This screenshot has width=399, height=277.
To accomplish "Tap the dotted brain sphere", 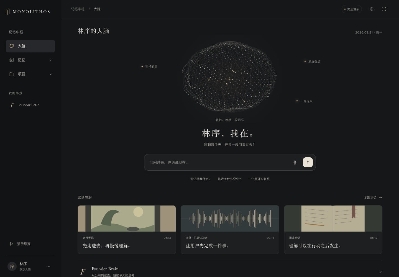I will pyautogui.click(x=229, y=77).
